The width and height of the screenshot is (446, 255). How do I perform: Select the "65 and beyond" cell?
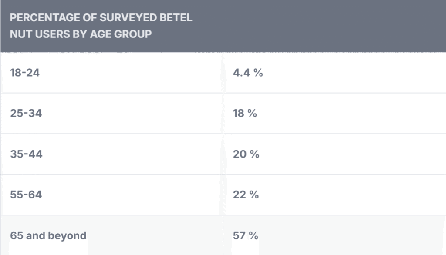pyautogui.click(x=48, y=235)
